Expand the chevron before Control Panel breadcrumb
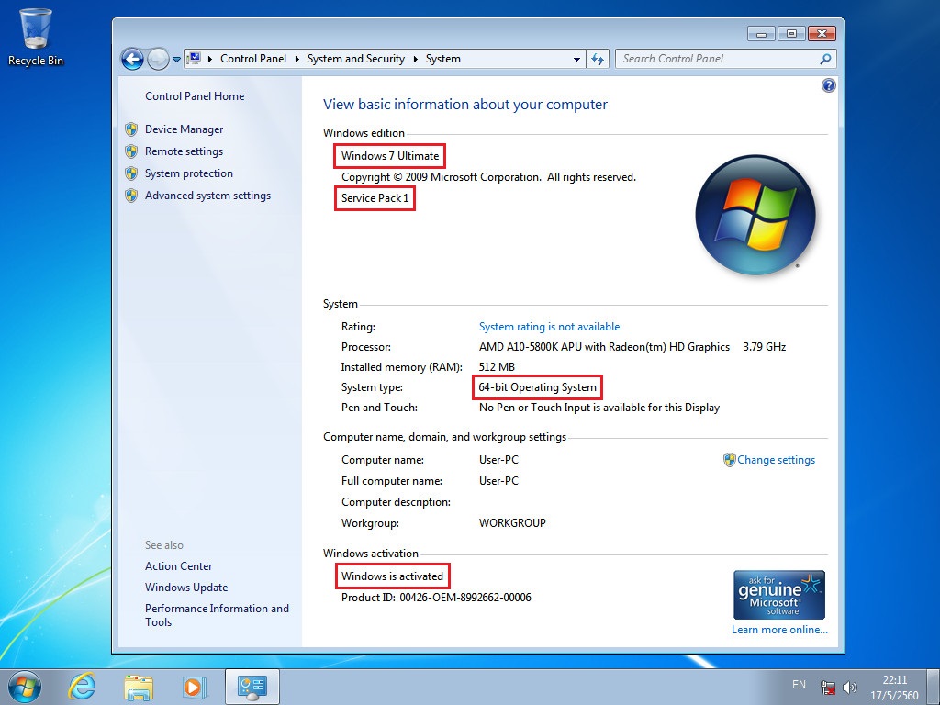This screenshot has height=705, width=940. point(210,59)
